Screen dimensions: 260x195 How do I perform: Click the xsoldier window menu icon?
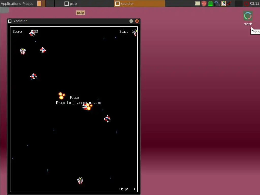[x=10, y=21]
